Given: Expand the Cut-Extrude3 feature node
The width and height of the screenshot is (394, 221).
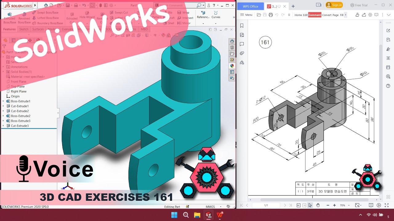Looking at the screenshot, I should click(3, 126).
